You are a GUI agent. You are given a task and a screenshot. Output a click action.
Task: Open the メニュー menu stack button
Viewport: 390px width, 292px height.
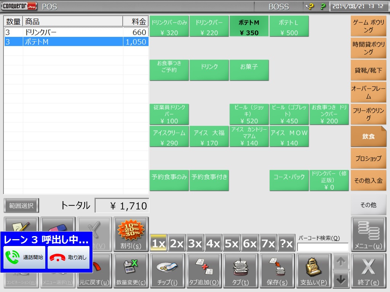click(368, 234)
